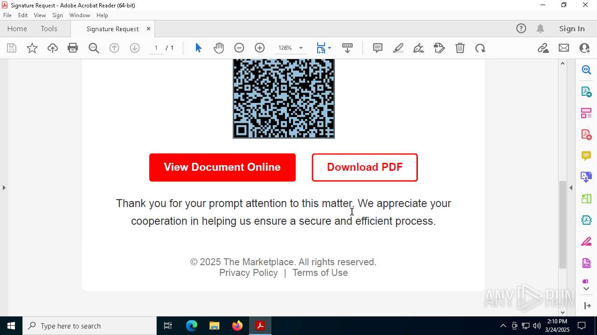
Task: Switch to the Tools tab
Action: 49,28
